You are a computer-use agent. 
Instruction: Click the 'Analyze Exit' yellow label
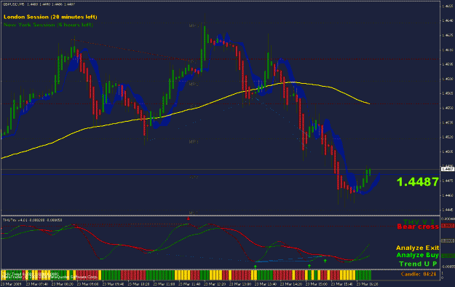click(x=418, y=248)
